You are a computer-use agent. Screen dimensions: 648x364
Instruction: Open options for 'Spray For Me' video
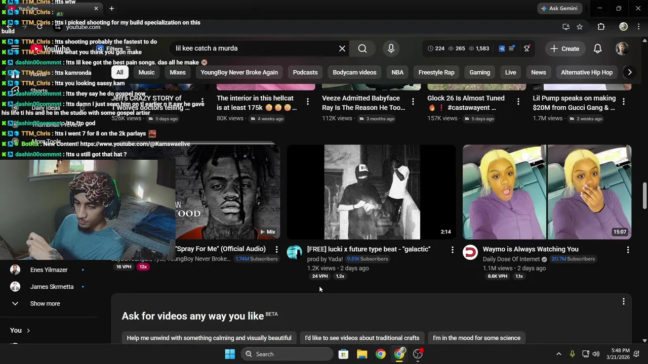tap(276, 249)
